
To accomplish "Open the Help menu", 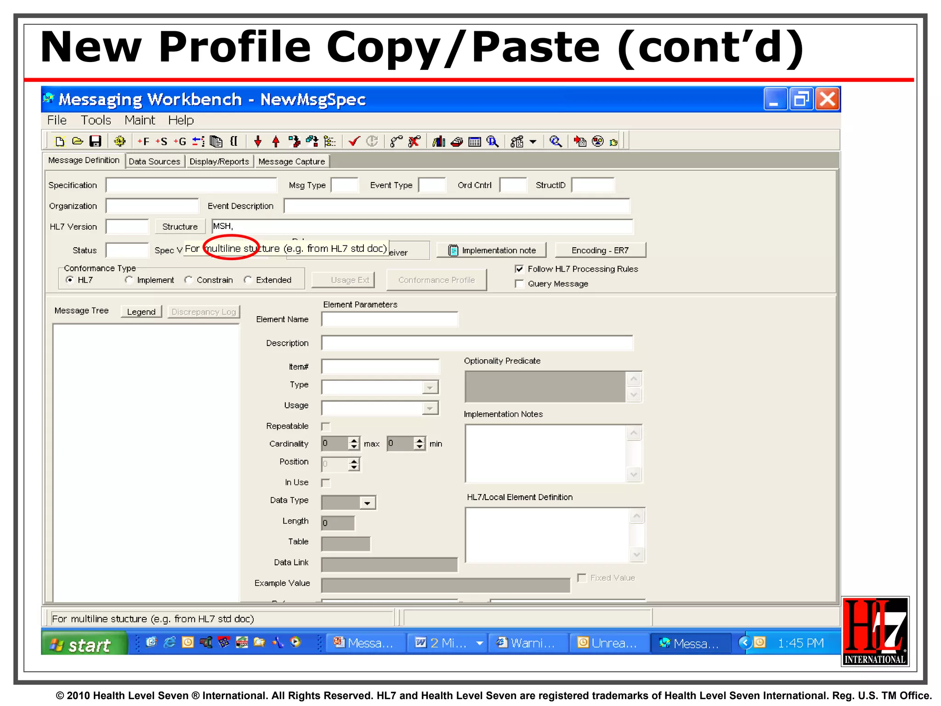I will tap(181, 120).
